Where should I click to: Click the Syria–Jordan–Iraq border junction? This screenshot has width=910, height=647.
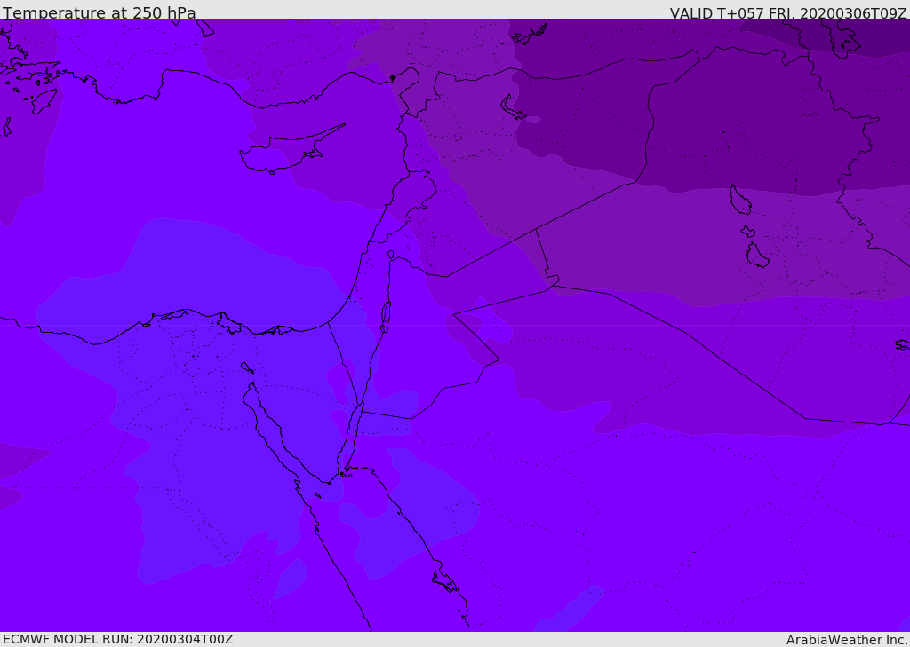coord(535,231)
